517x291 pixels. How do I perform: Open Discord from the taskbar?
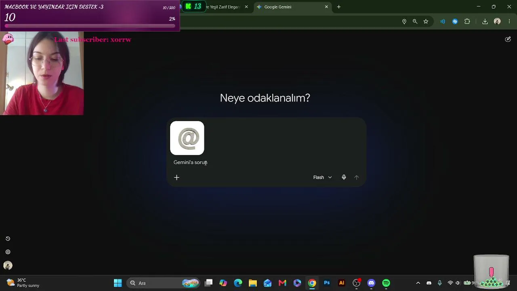click(371, 283)
